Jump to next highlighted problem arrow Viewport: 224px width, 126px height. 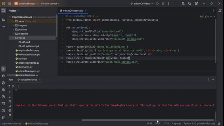pyautogui.click(x=215, y=16)
